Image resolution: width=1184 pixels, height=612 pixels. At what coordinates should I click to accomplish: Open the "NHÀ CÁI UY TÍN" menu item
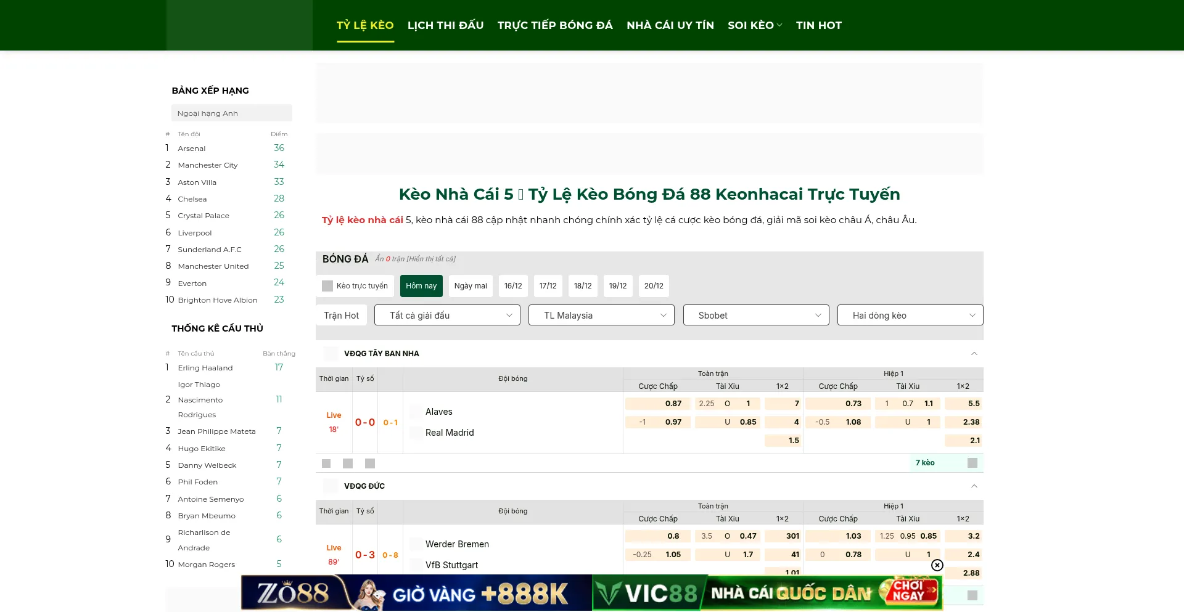click(670, 25)
